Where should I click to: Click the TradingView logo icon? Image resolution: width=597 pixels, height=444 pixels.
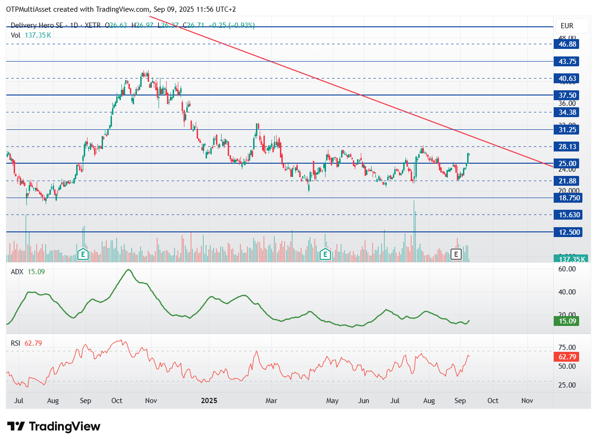(16, 427)
